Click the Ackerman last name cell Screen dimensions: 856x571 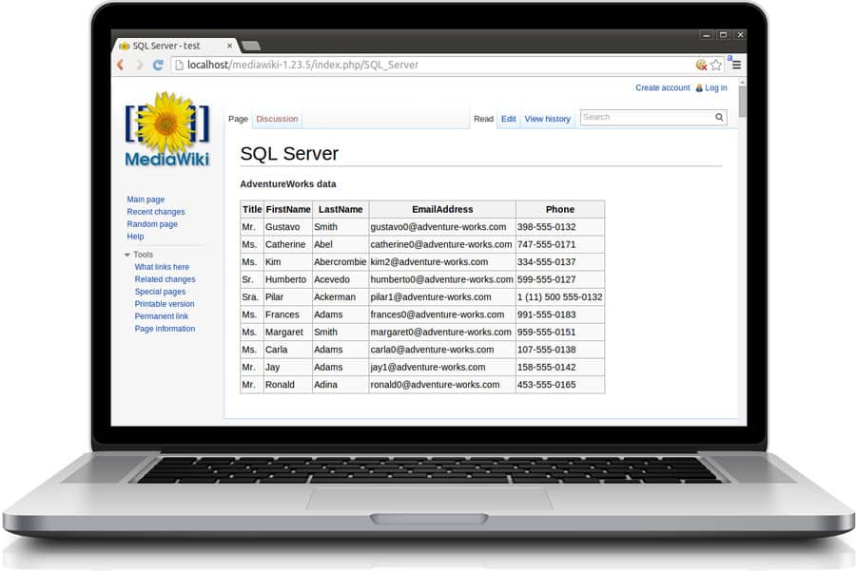(340, 296)
